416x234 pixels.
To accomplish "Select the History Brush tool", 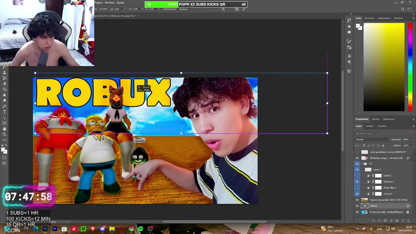I will tap(5, 78).
